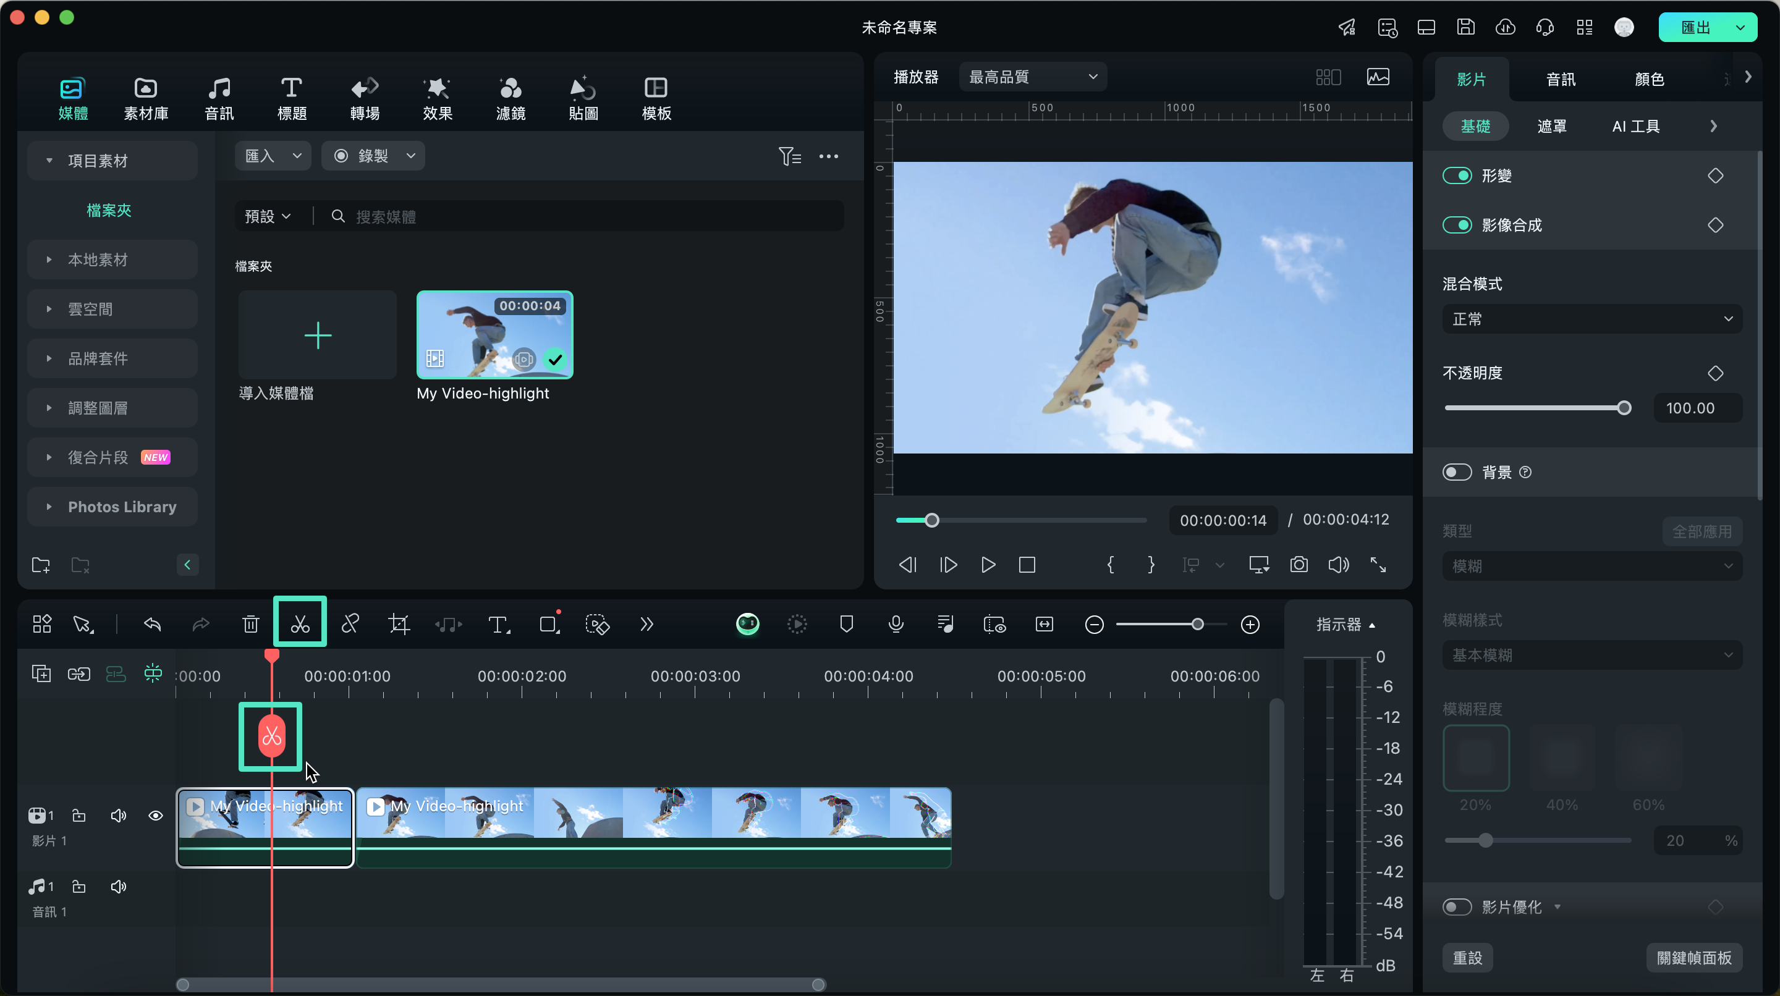
Task: Click the marker shield icon
Action: (847, 625)
